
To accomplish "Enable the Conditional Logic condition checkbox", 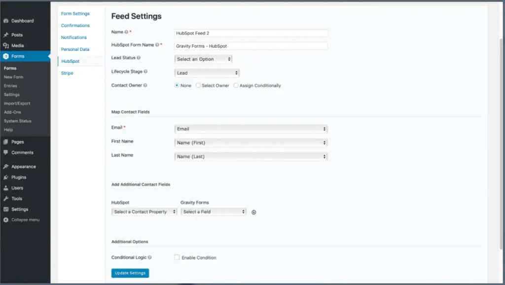I will (177, 257).
